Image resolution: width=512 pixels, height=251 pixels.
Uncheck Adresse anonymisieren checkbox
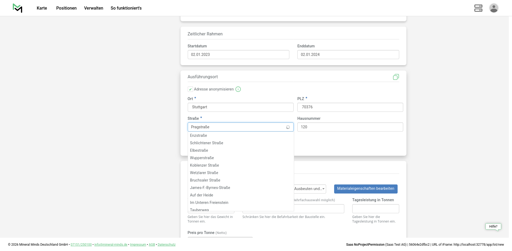pyautogui.click(x=190, y=89)
